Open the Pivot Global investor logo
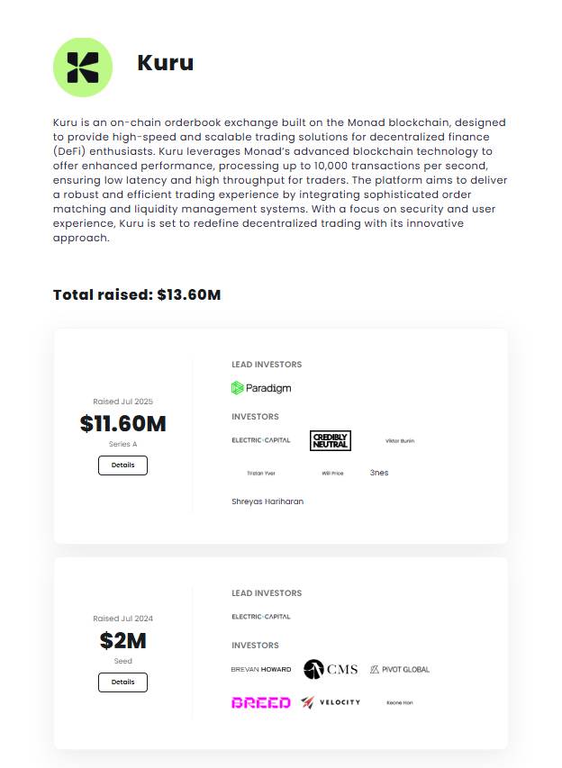The image size is (562, 768). 400,669
